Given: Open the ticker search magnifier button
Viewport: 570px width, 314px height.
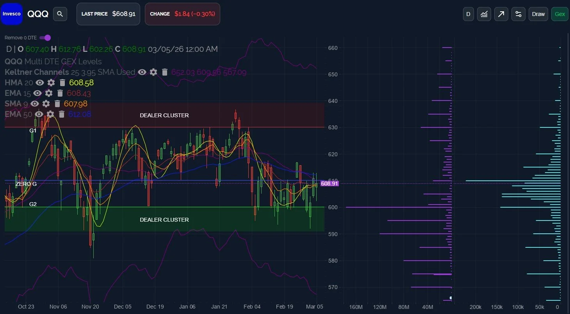Looking at the screenshot, I should 60,14.
